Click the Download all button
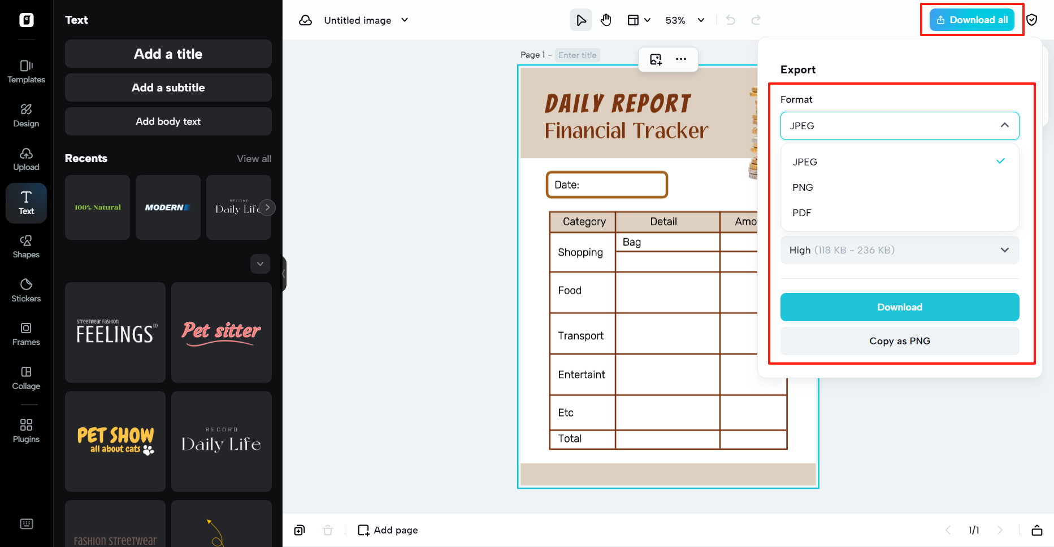Screen dimensions: 1054x547 [x=971, y=20]
